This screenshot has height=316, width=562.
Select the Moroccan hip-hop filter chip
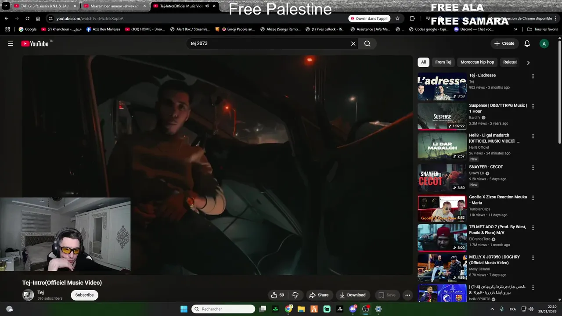coord(477,62)
